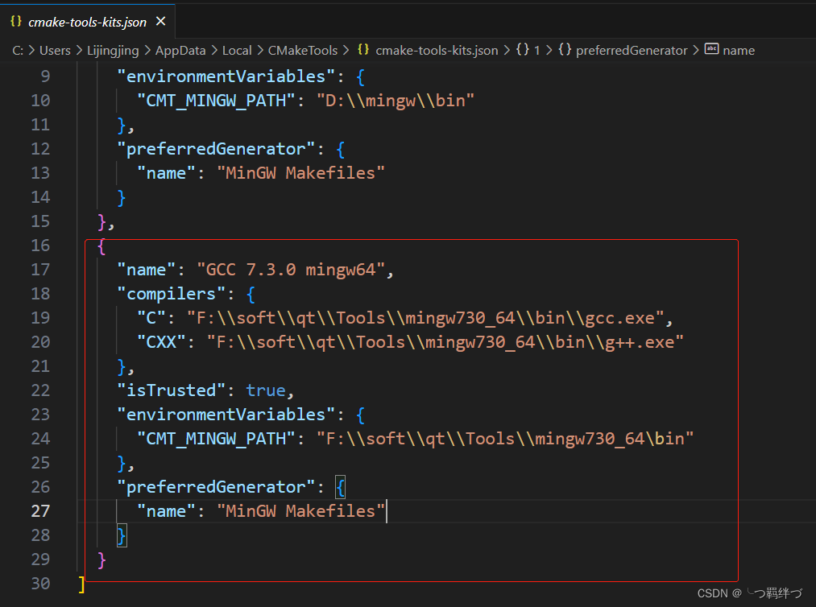Click line number 9 in the gutter

click(45, 76)
